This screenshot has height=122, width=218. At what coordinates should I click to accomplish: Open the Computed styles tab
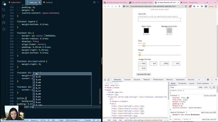pos(182,84)
